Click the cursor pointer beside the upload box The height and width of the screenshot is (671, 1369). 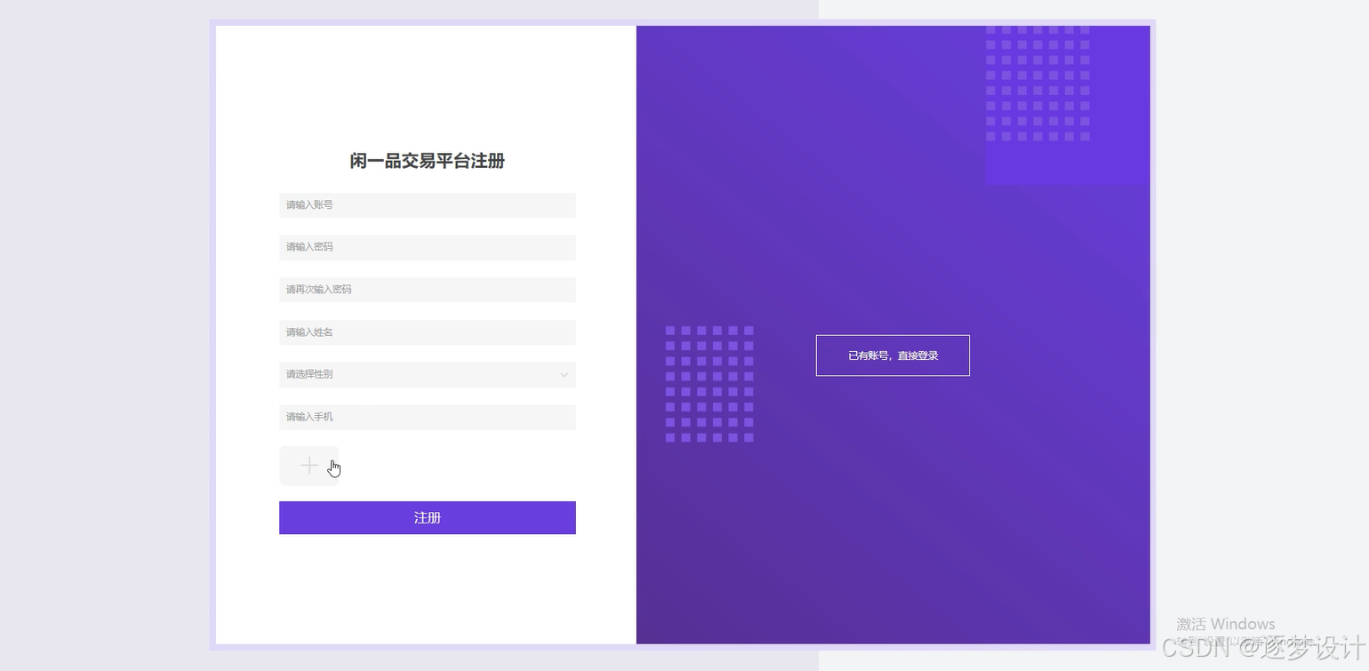[334, 467]
